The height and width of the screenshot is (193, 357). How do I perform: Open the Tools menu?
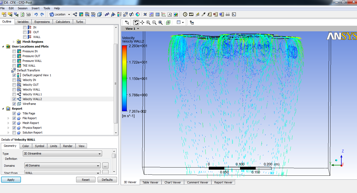47,8
